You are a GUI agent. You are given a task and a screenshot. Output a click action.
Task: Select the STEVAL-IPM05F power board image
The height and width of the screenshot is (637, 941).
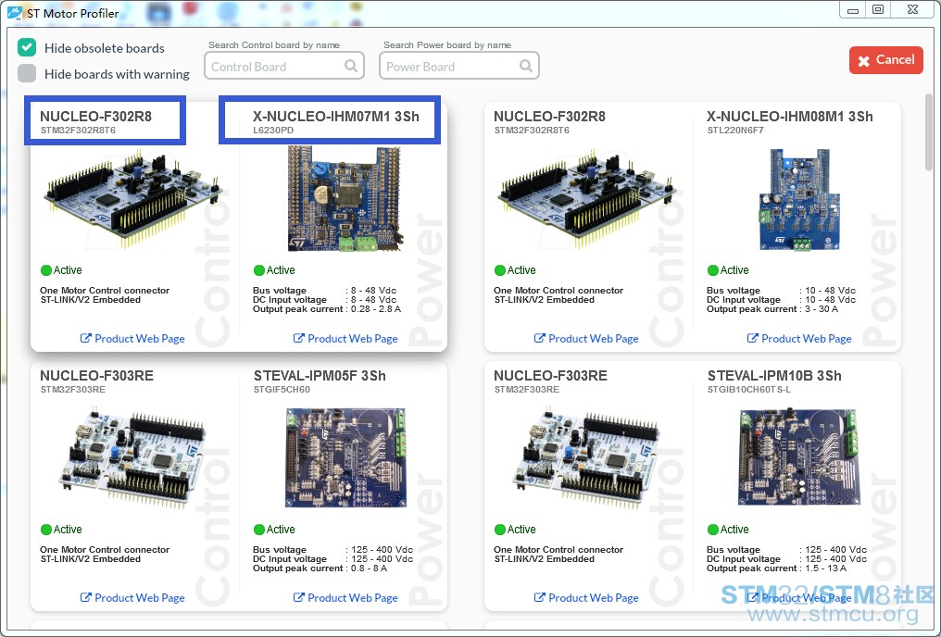(x=346, y=457)
